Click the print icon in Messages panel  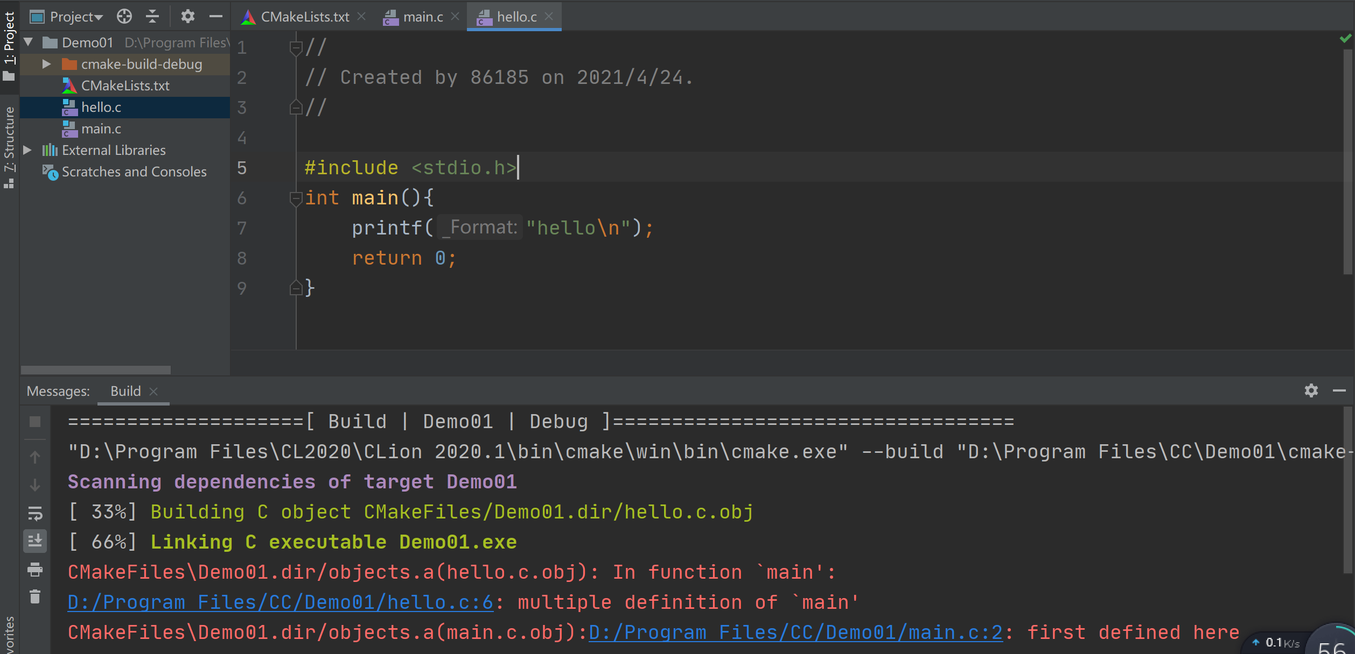point(35,570)
